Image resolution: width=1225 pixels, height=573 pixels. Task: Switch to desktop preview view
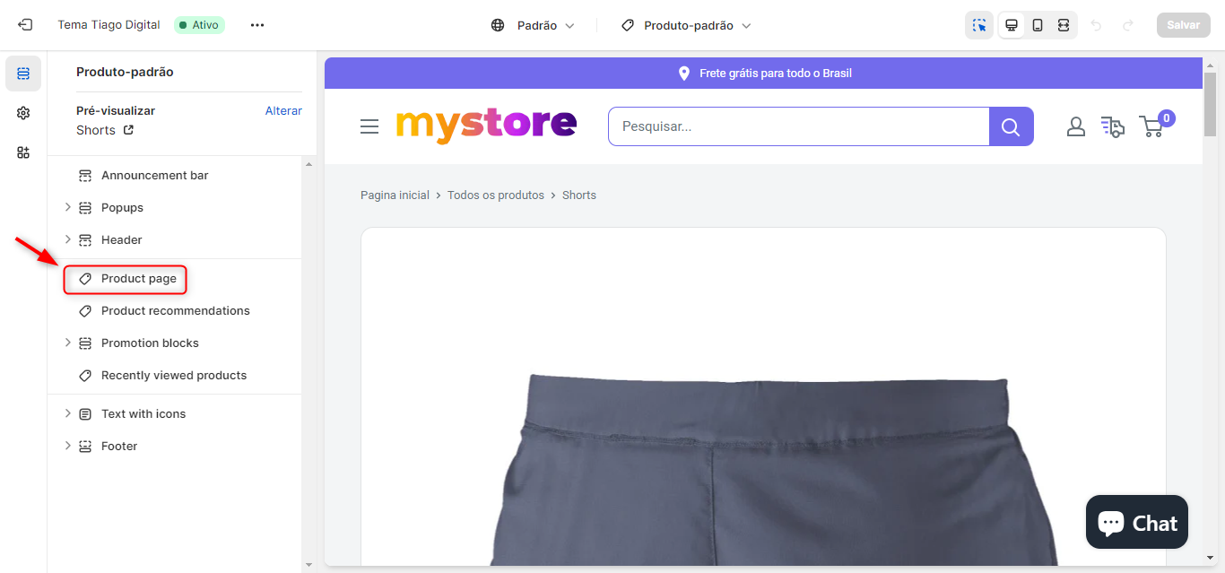(x=1012, y=25)
